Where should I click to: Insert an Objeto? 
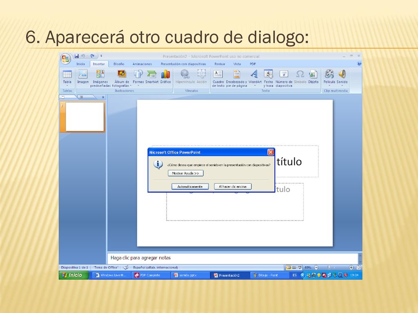[x=313, y=77]
